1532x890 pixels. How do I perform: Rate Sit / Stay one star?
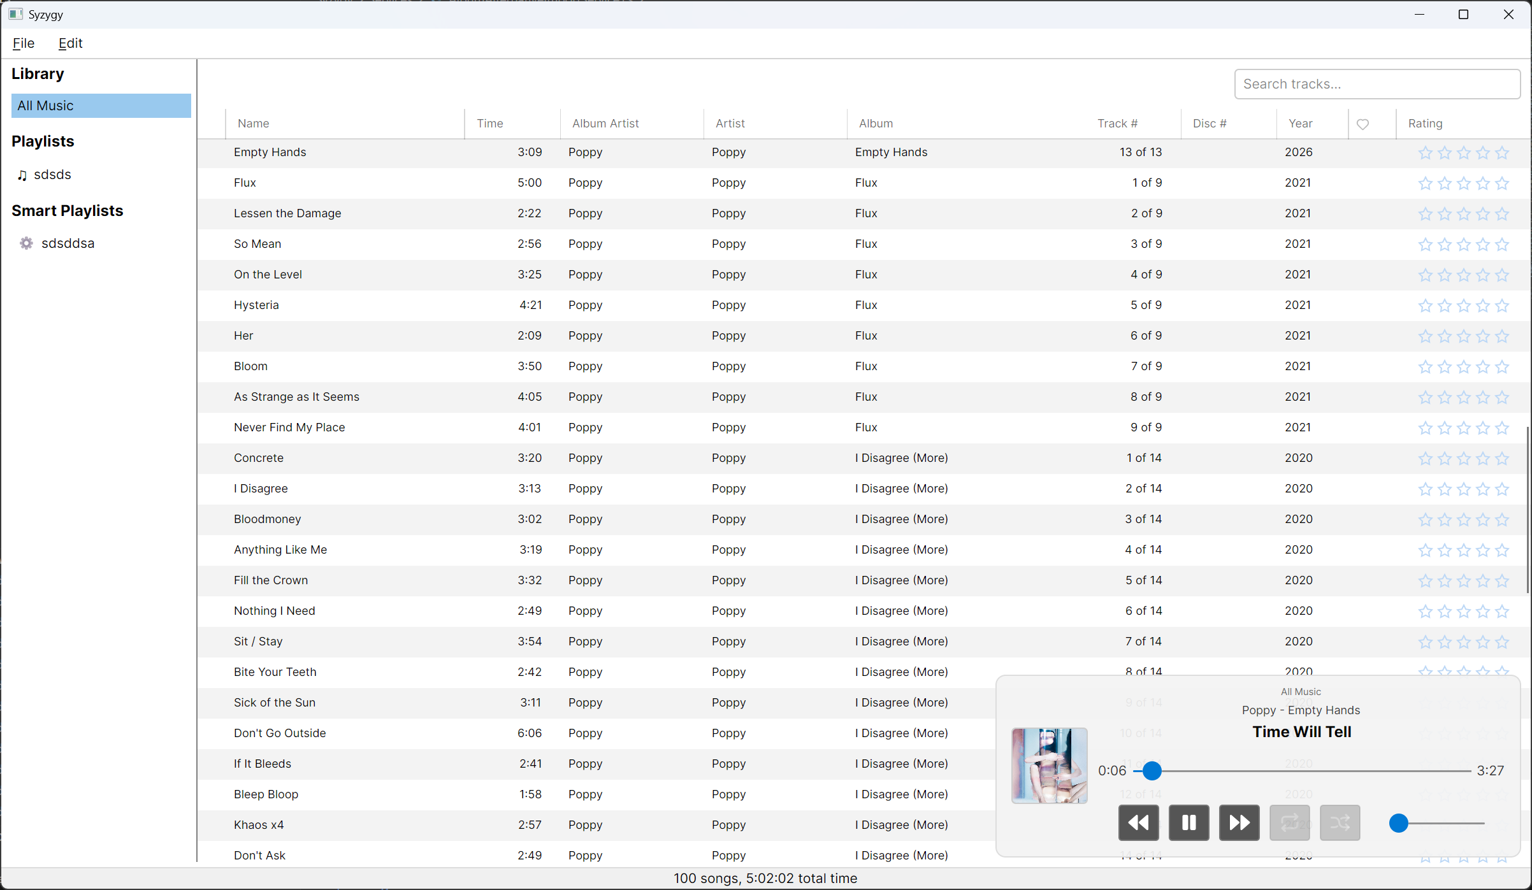[x=1426, y=642]
